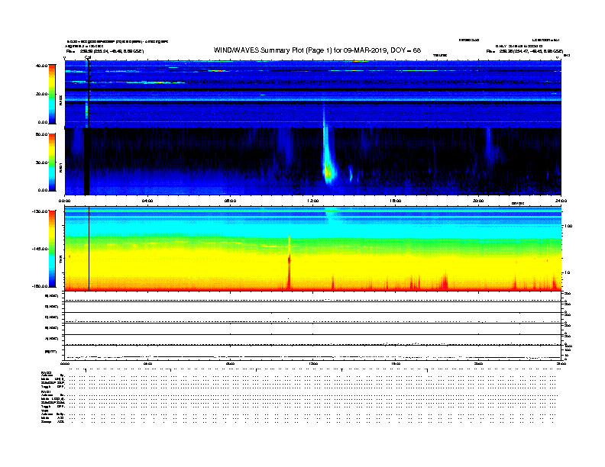Click the 04:00 label on bottom time axis
Viewport: 605px width, 467px height.
147,364
